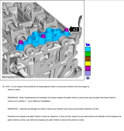Click the purple bolt beside the arrow
Image resolution: width=124 pixels, height=131 pixels.
[x=66, y=30]
